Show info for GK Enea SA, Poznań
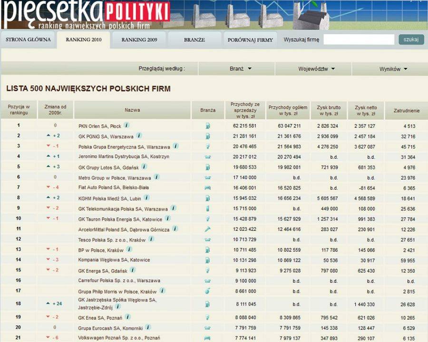Viewport: 428px width, 342px height. [128, 317]
